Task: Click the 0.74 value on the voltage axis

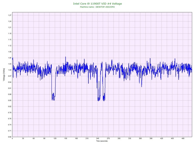Action: (10, 125)
